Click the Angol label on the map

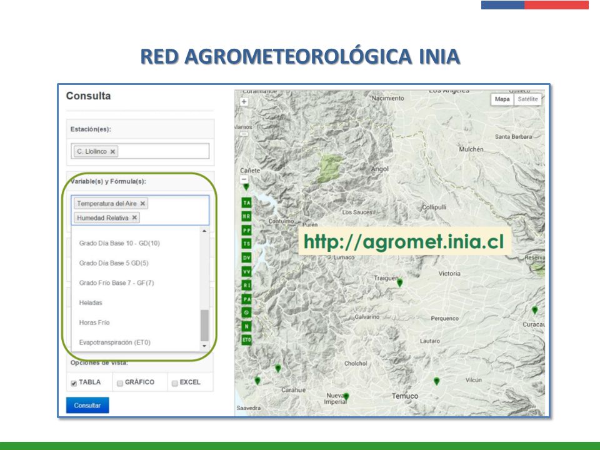click(x=379, y=169)
